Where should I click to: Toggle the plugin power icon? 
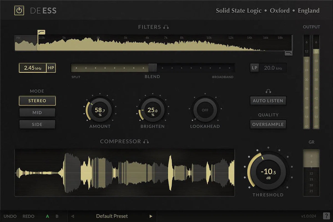click(19, 11)
